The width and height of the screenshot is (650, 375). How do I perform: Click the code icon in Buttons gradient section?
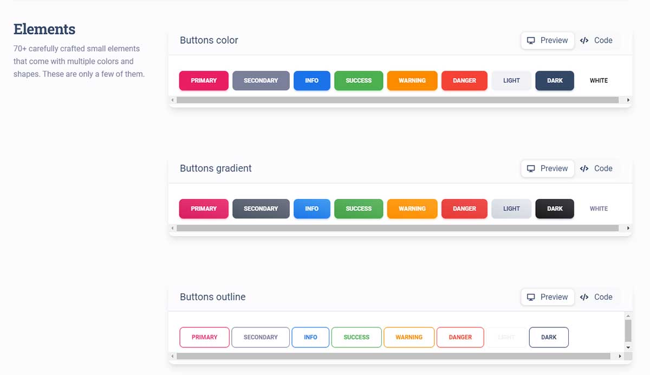pyautogui.click(x=584, y=168)
